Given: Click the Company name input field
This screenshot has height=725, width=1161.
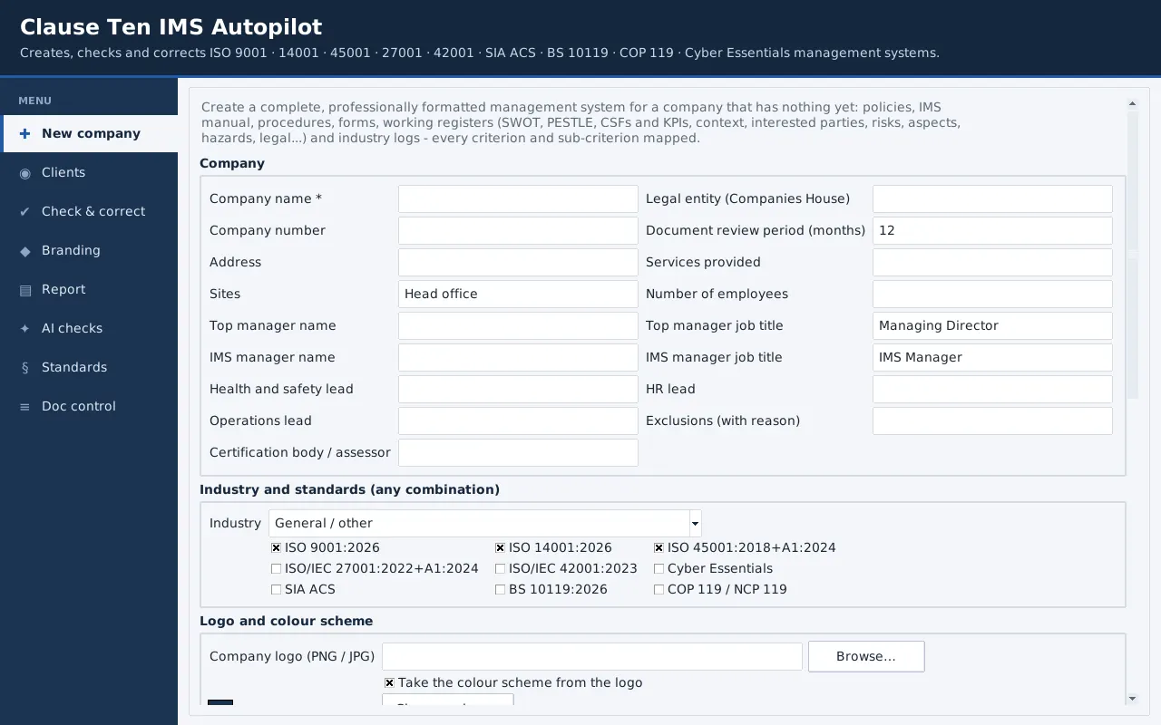Looking at the screenshot, I should point(518,199).
